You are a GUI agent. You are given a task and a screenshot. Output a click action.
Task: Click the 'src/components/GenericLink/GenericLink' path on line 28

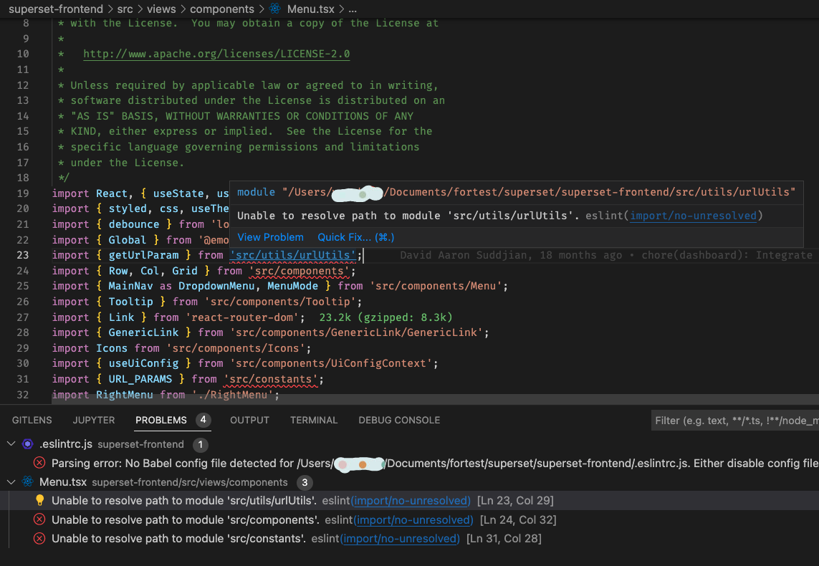tap(356, 332)
